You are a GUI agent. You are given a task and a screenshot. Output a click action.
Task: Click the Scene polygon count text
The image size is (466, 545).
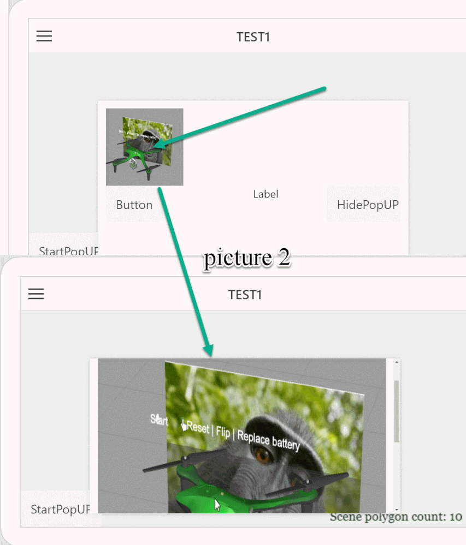coord(396,517)
